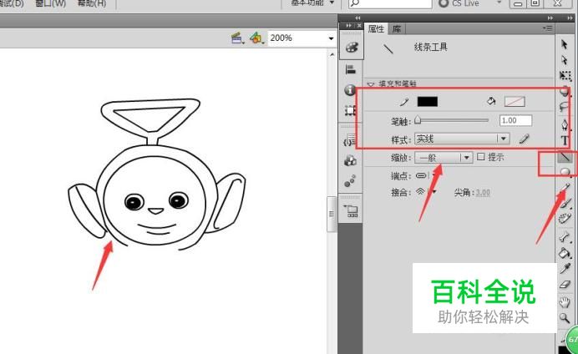Screen dimensions: 578x354
Task: Edit stroke style with pencil icon
Action: 525,139
